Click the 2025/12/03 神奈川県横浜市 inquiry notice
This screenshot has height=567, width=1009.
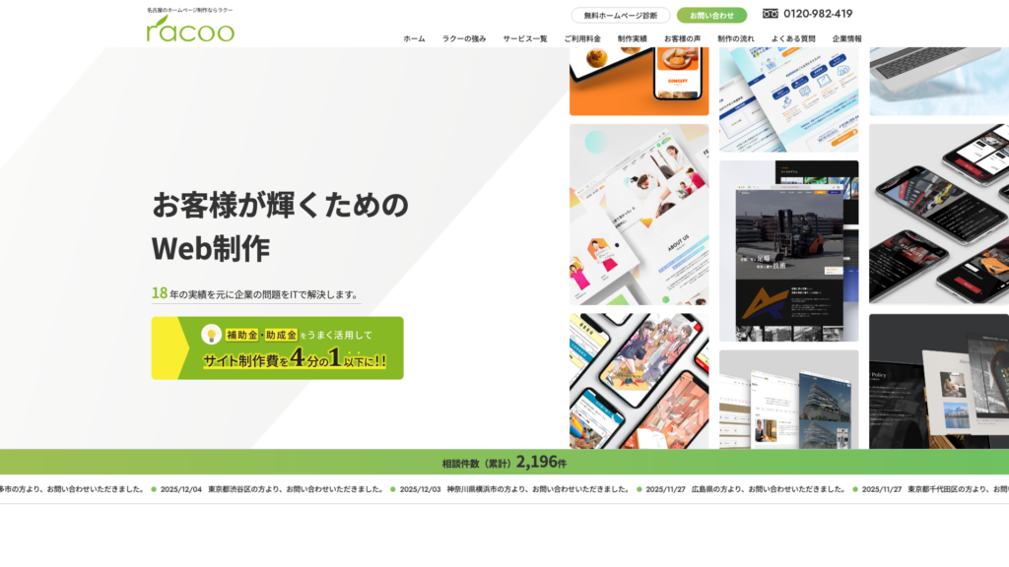tap(512, 488)
